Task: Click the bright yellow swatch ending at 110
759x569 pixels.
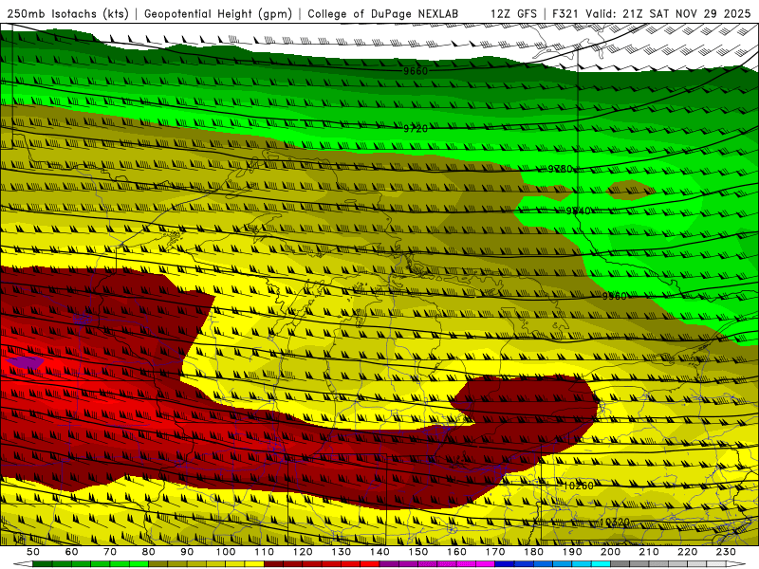Action: click(254, 564)
